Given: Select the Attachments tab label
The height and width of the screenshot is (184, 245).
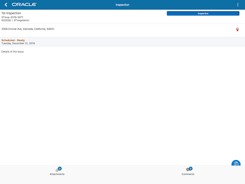Looking at the screenshot, I should pos(57,174).
